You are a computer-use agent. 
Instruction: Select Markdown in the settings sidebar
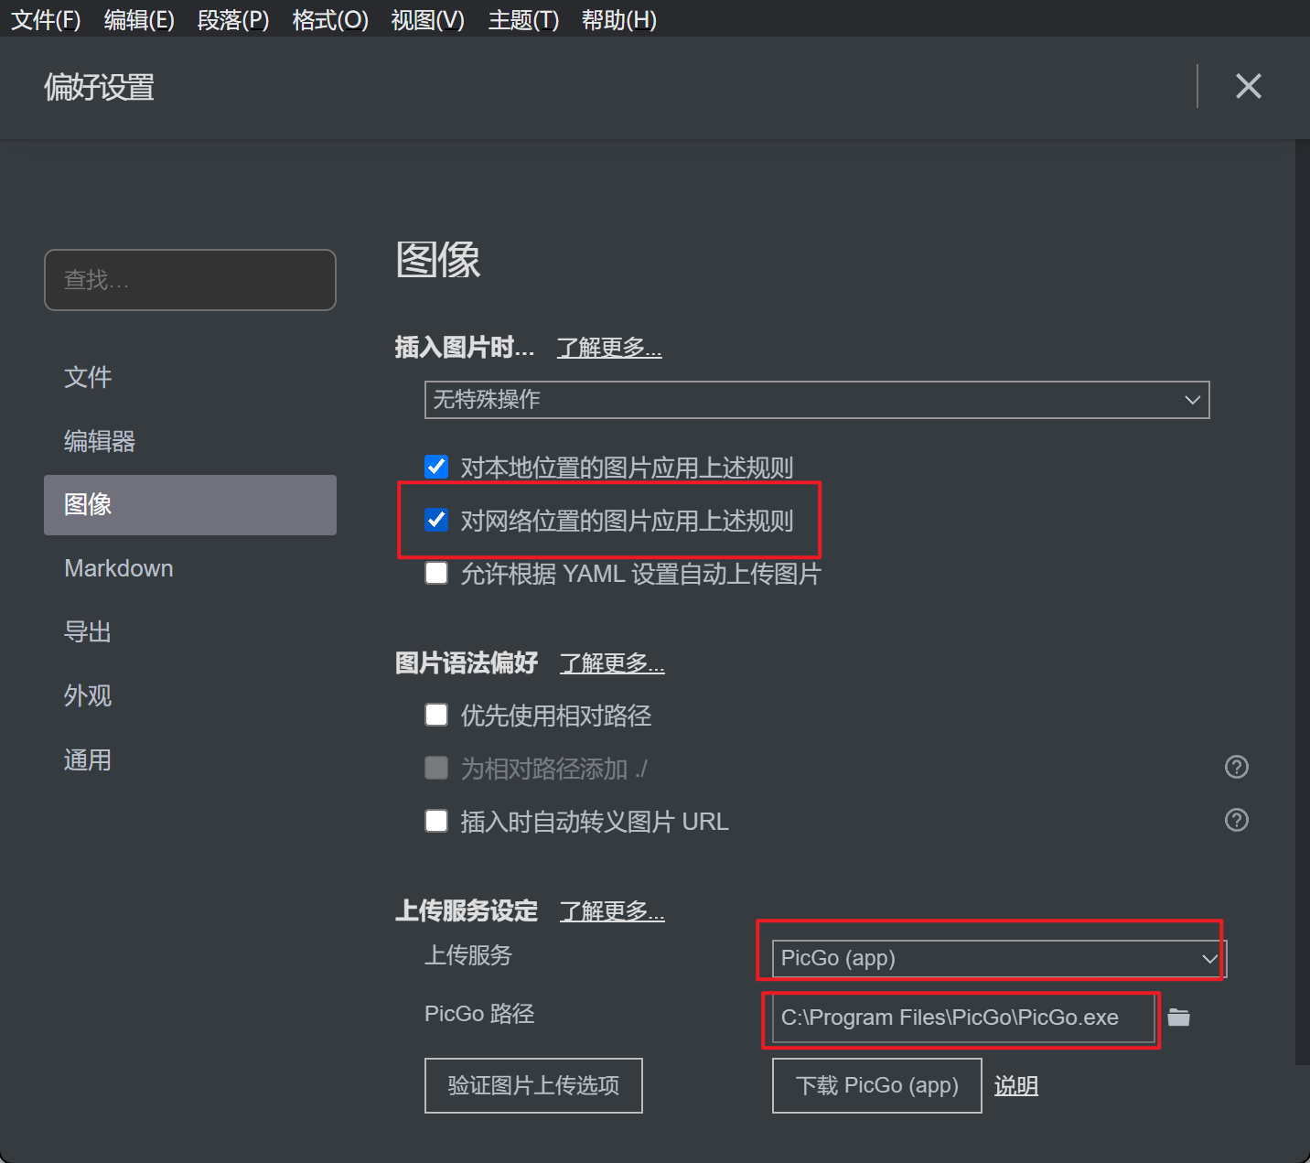coord(190,568)
